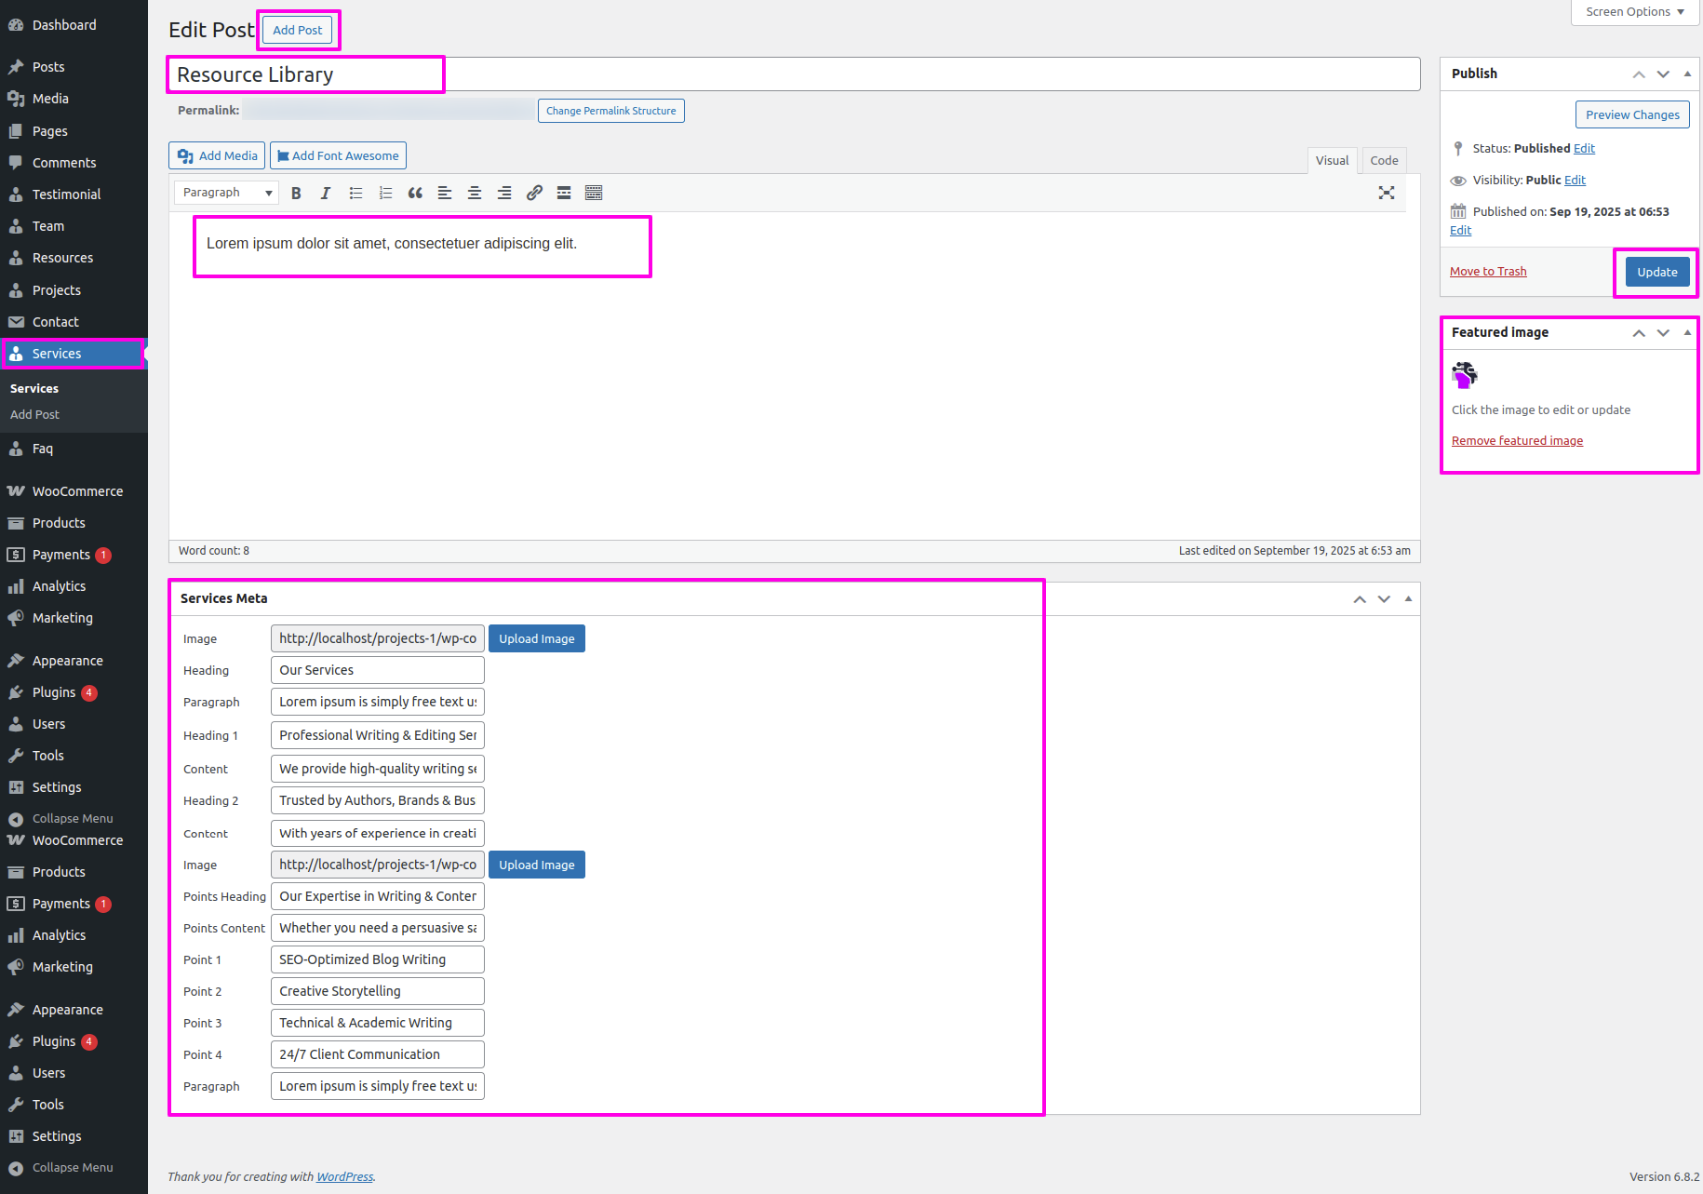Toggle italic formatting in editor toolbar
1703x1194 pixels.
pos(326,193)
